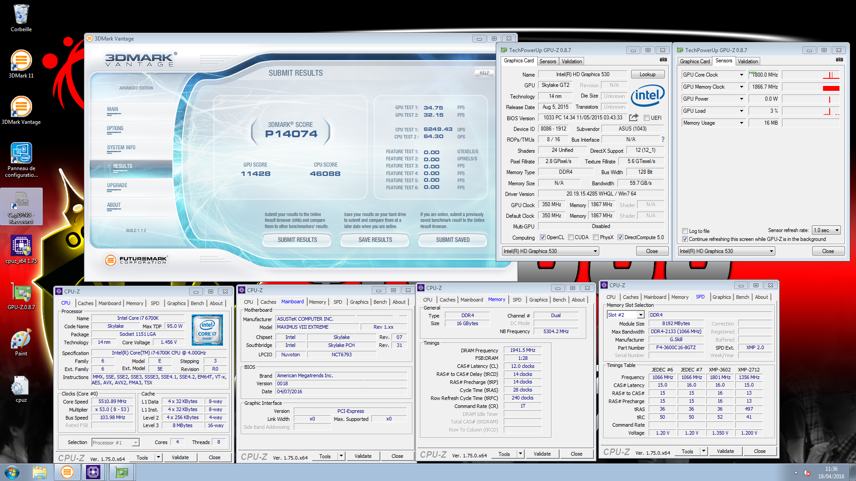Screen dimensions: 856x481
Task: Toggle the OpenCL computing checkbox
Action: tap(543, 237)
